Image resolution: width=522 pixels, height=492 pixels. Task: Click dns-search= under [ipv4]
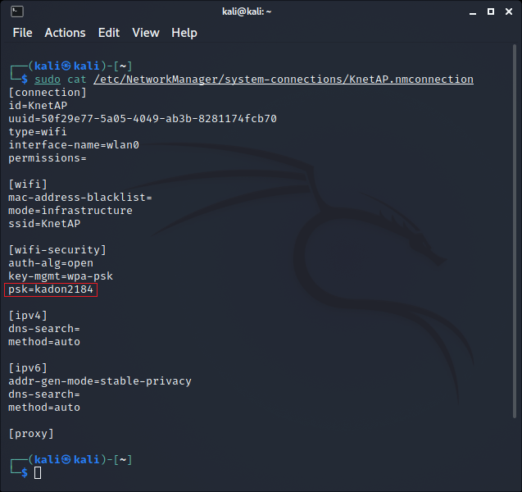pyautogui.click(x=44, y=329)
